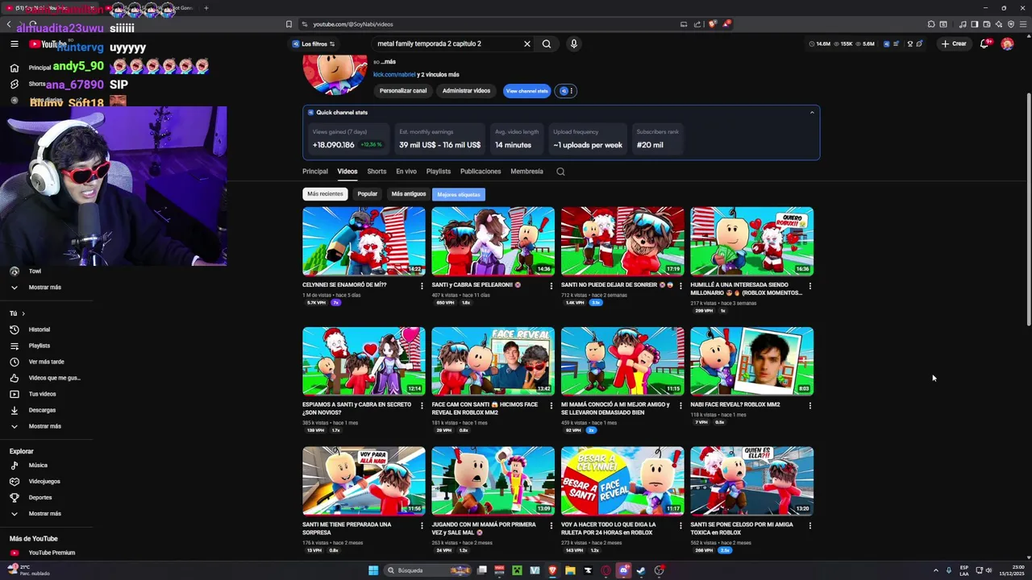This screenshot has height=580, width=1032.
Task: Select the Mejores etiquetas chip
Action: 459,194
